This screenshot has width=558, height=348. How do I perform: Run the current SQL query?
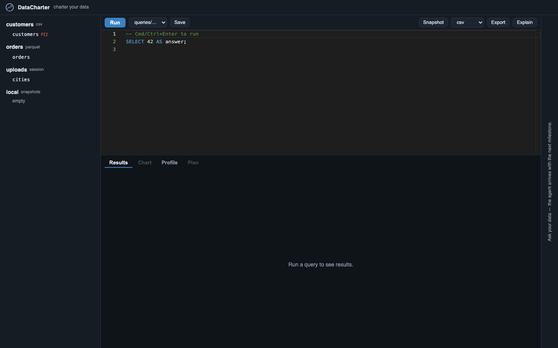[x=115, y=22]
